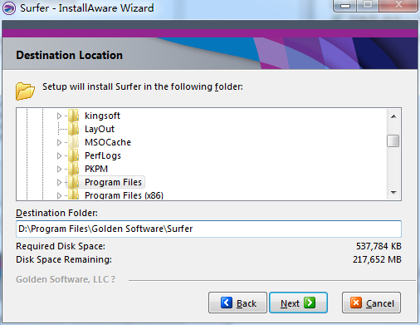The image size is (420, 325).
Task: Expand the kingsoft tree node
Action: 59,116
